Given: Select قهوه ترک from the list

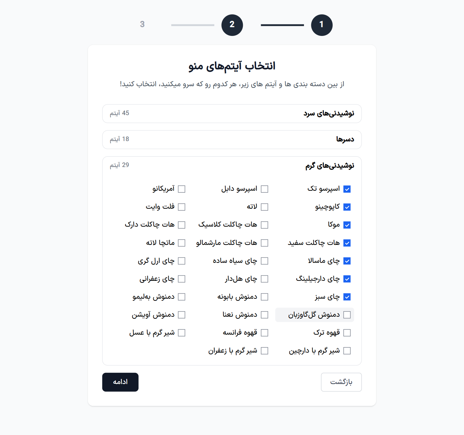Looking at the screenshot, I should click(x=347, y=332).
